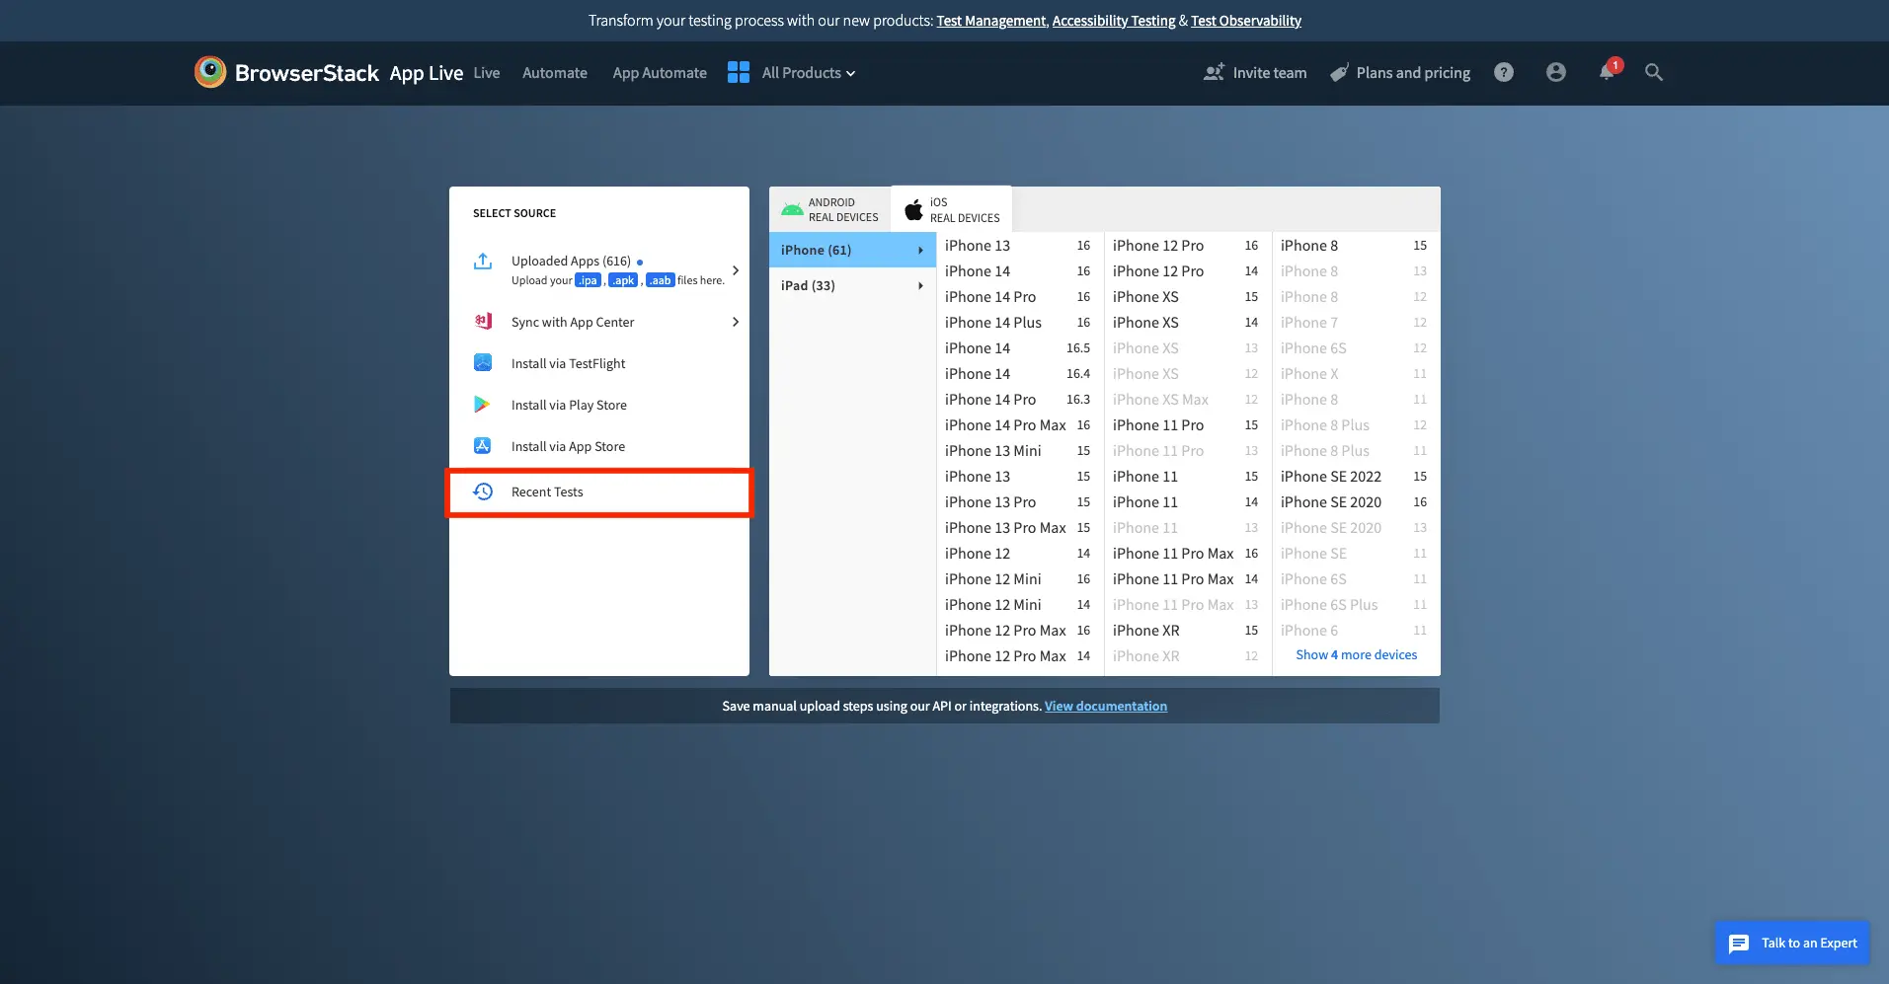Image resolution: width=1889 pixels, height=984 pixels.
Task: Click the Recent Tests clock icon
Action: pos(483,492)
